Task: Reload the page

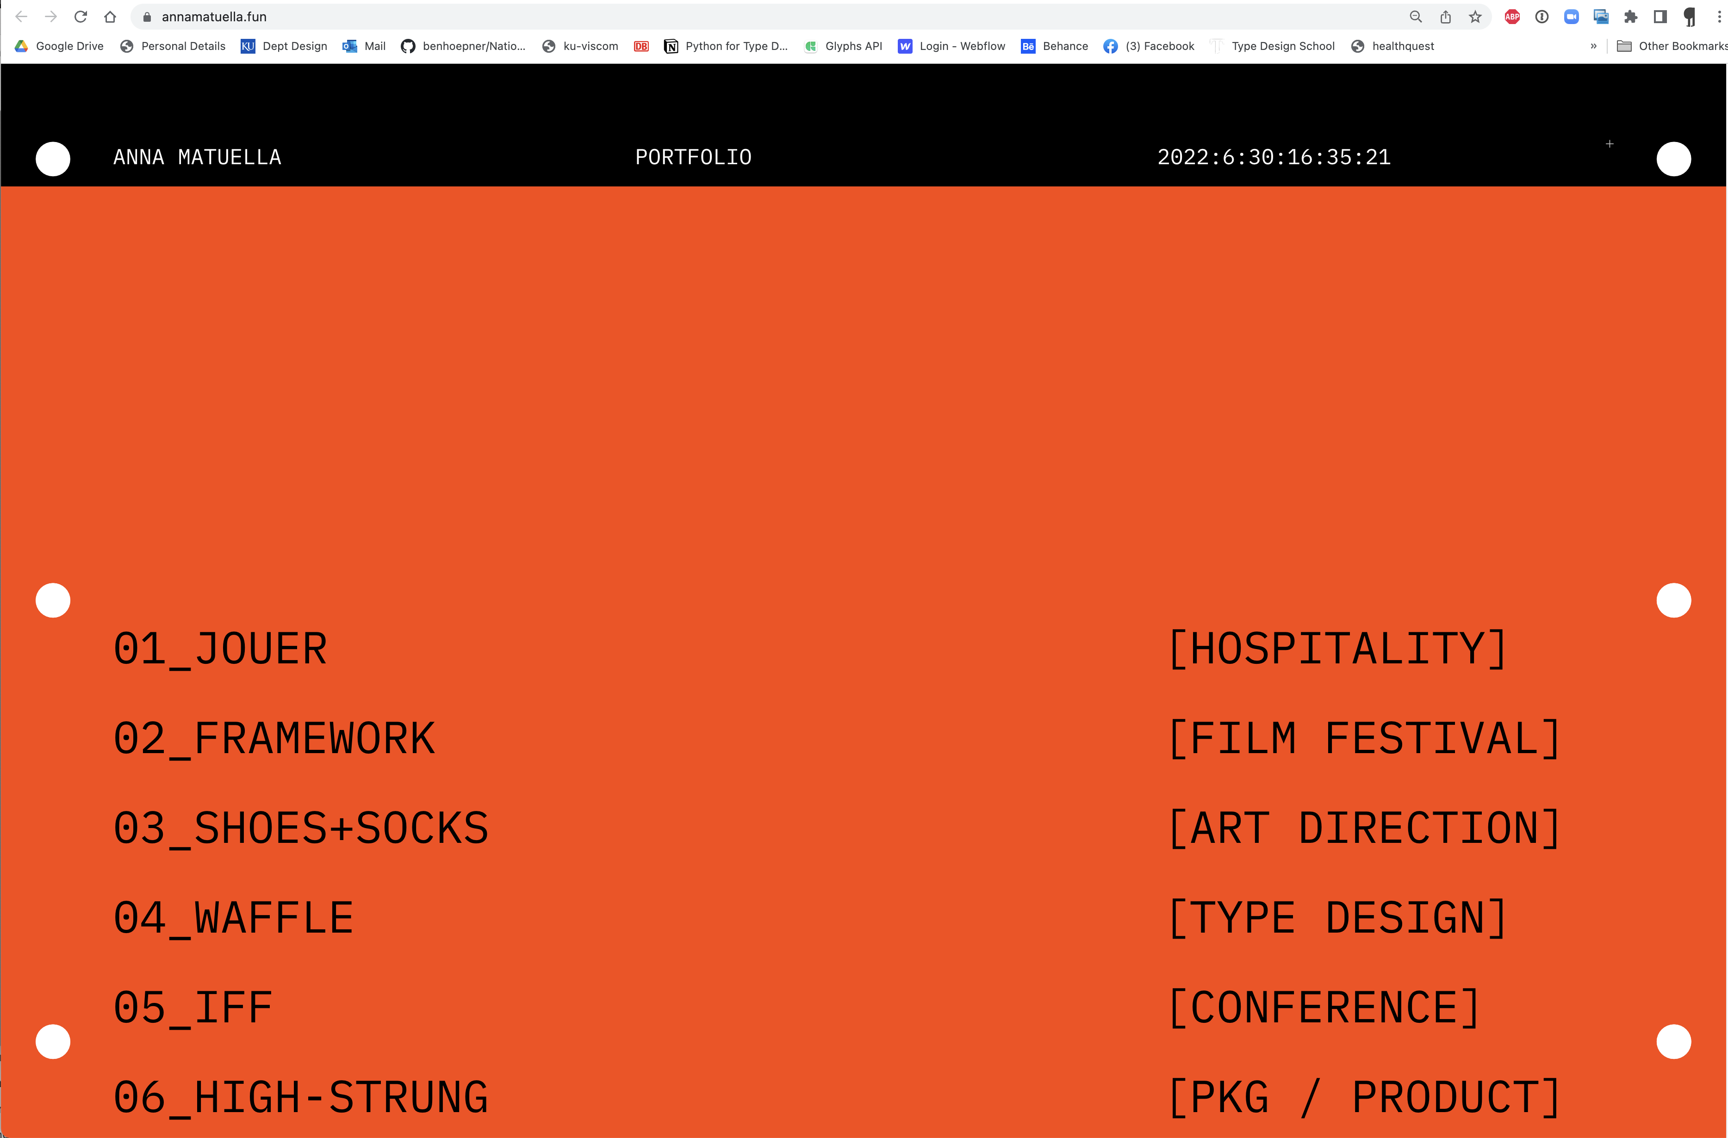Action: click(81, 17)
